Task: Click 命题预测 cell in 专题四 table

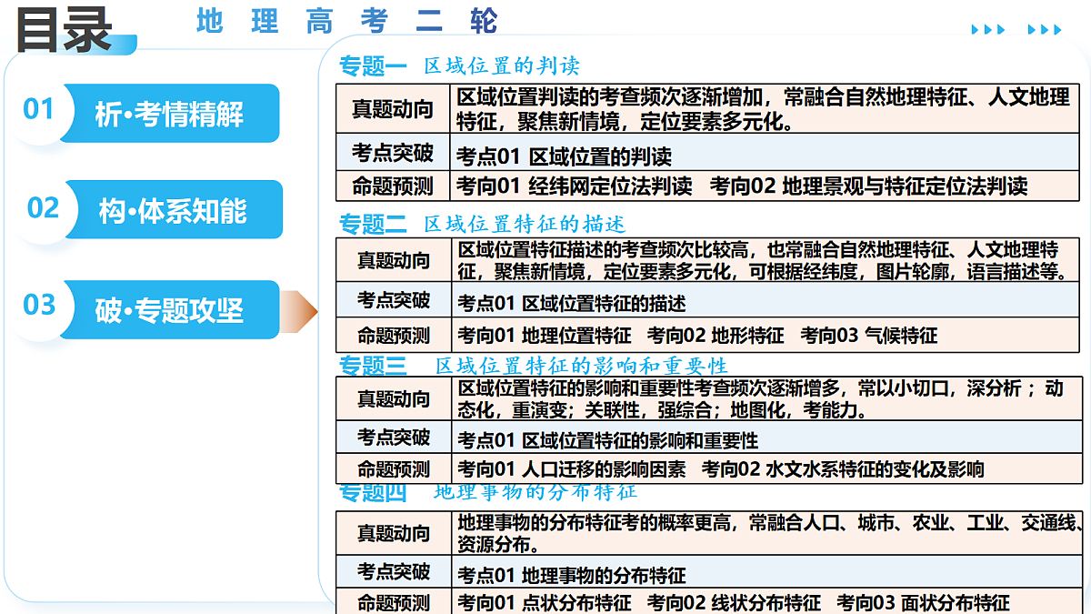Action: [393, 602]
